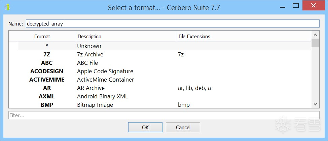This screenshot has height=141, width=328.
Task: Click the Cerbero Suite app icon in title bar
Action: [x=7, y=7]
